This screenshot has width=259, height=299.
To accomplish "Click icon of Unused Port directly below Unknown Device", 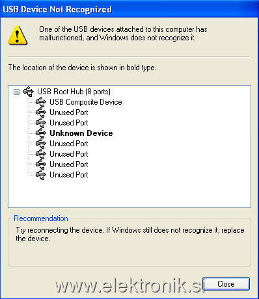I will (41, 144).
